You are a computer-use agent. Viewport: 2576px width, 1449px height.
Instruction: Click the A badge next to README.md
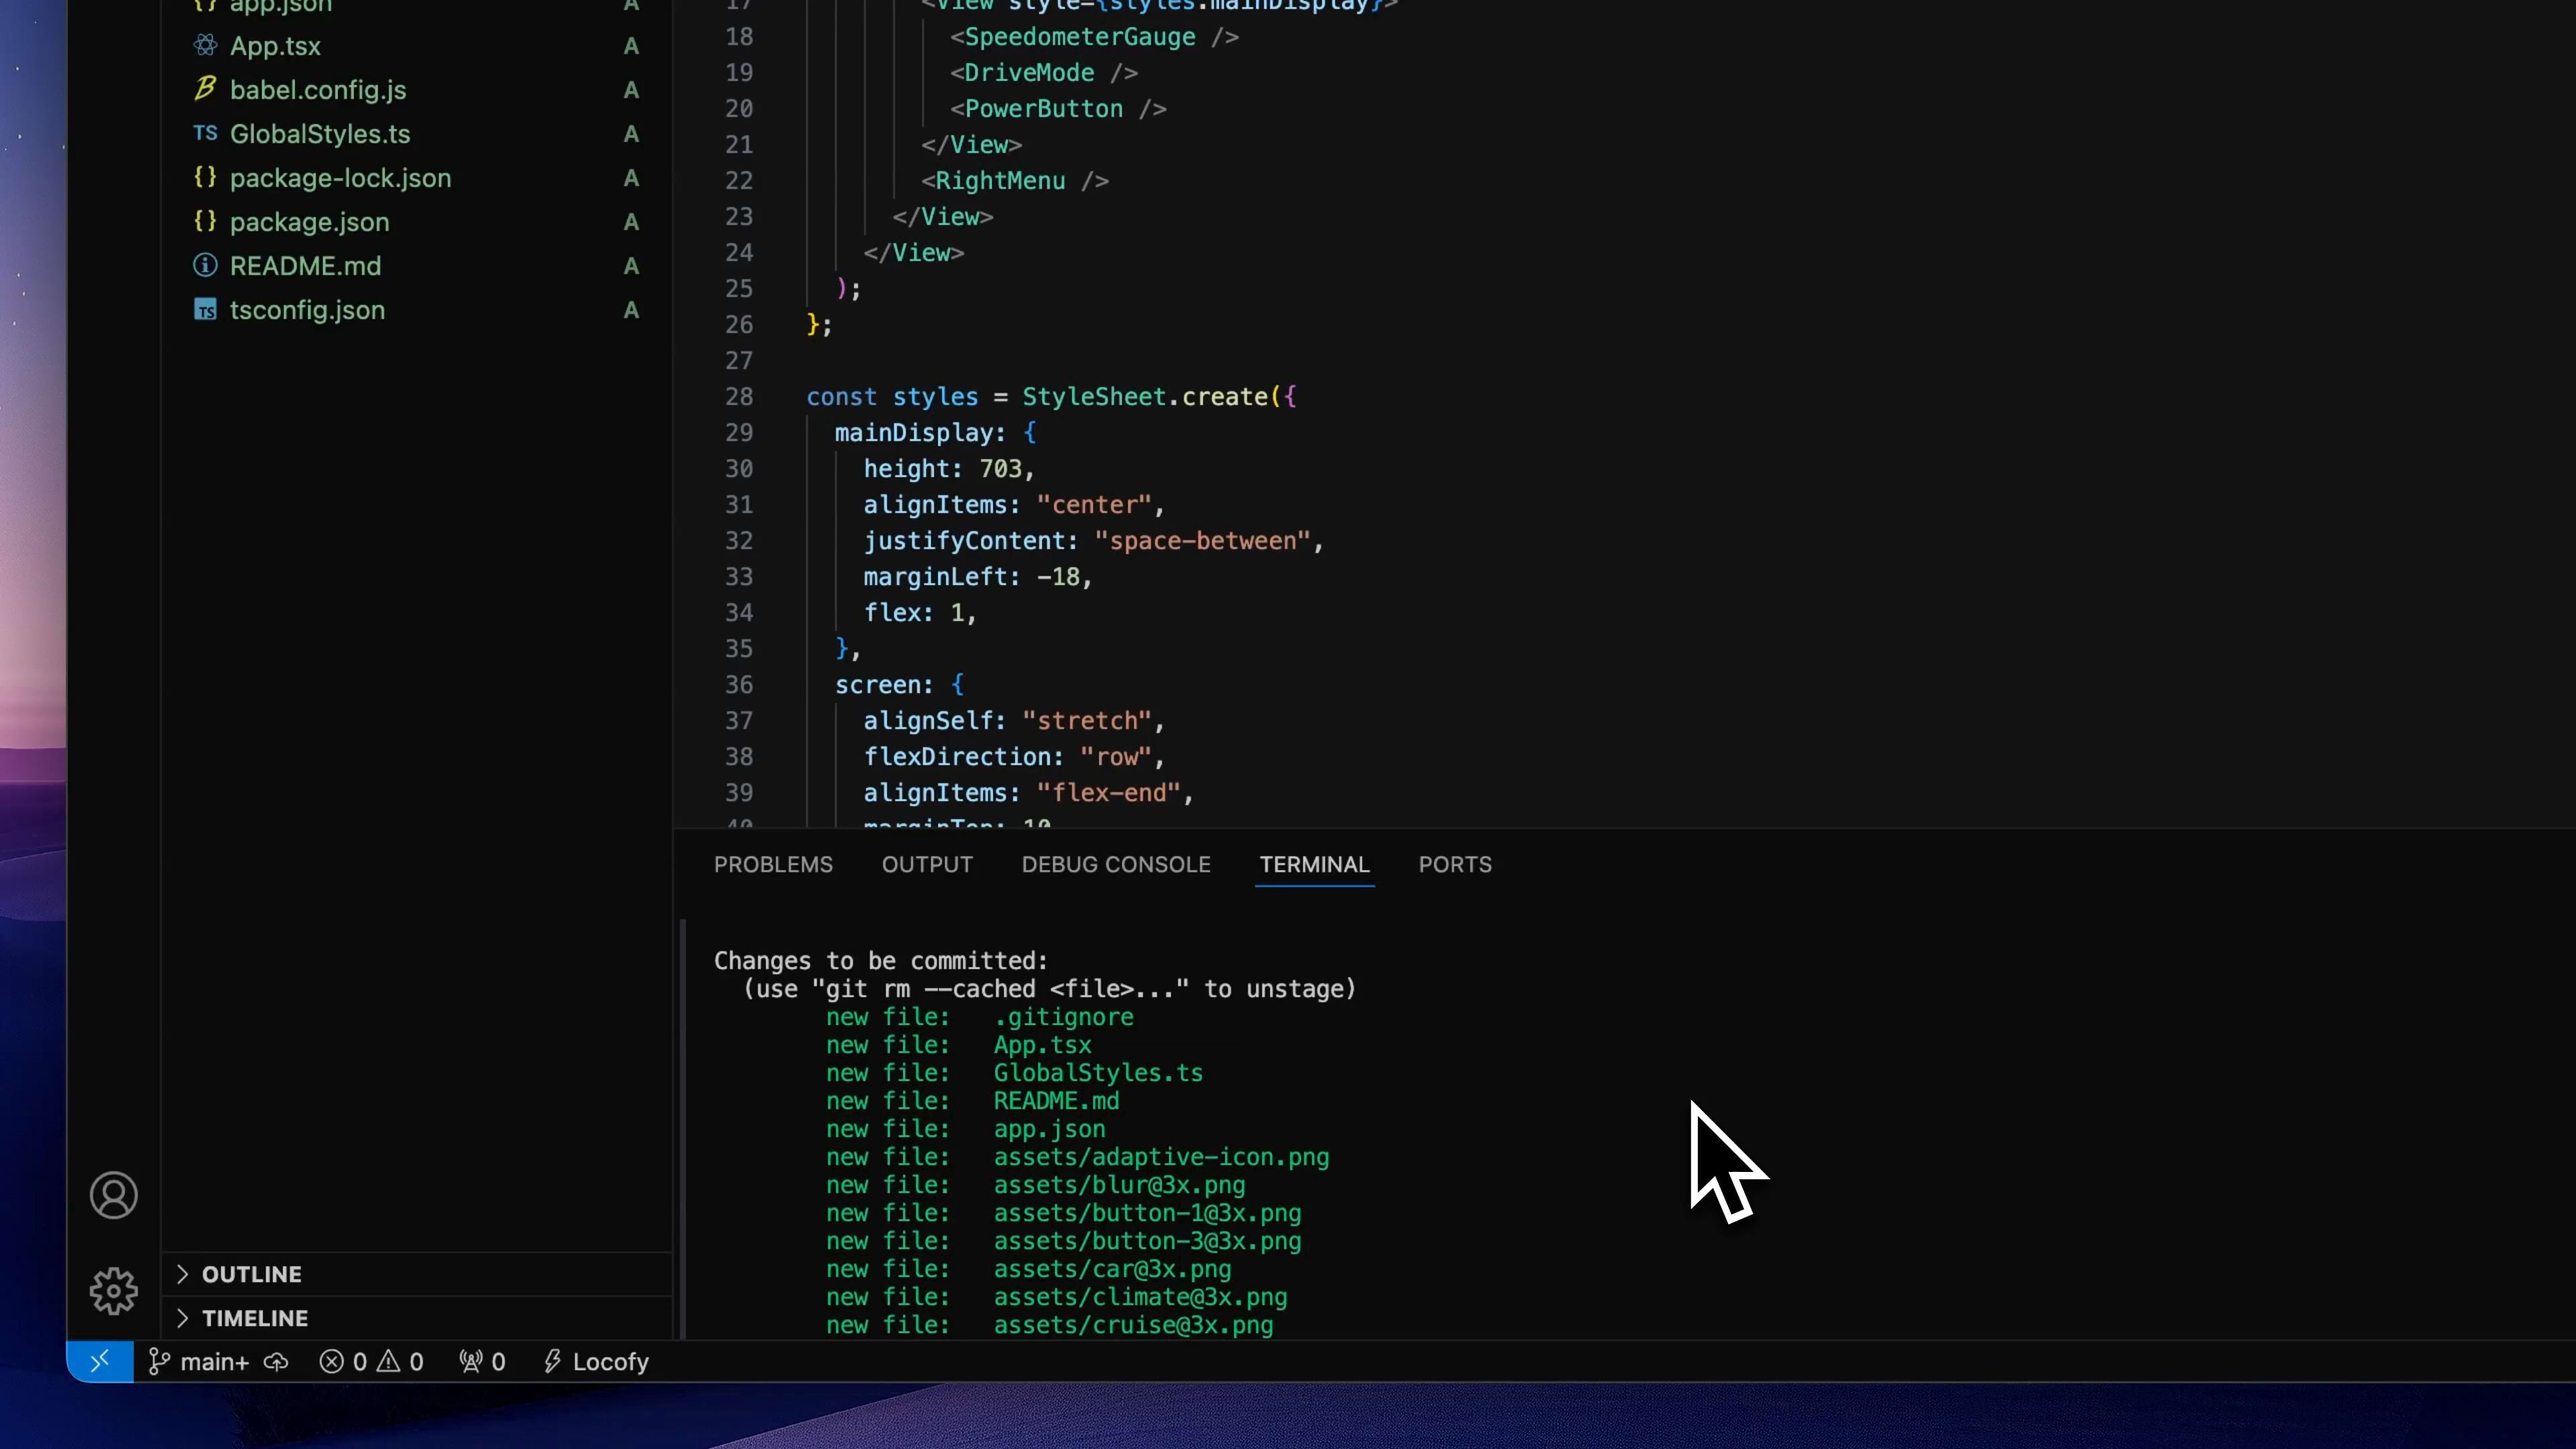(x=631, y=266)
